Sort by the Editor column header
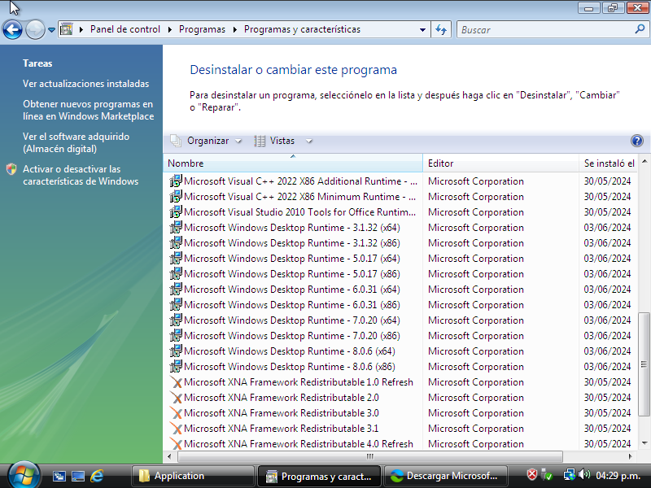Image resolution: width=651 pixels, height=488 pixels. [x=500, y=163]
